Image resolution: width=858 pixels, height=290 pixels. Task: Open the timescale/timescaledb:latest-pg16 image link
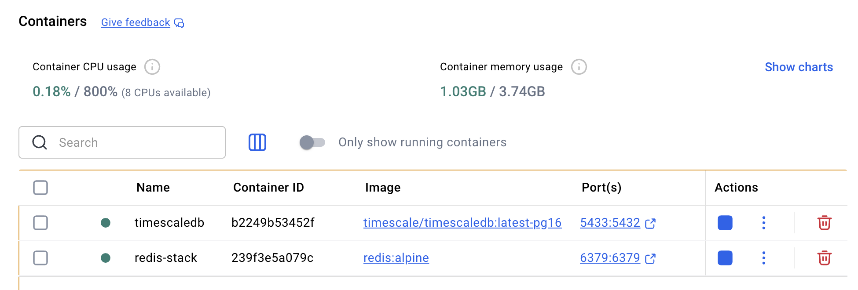click(462, 223)
